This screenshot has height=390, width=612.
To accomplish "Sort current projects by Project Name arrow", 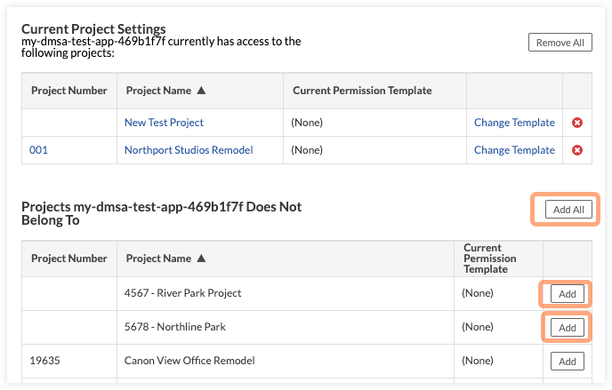I will (202, 91).
